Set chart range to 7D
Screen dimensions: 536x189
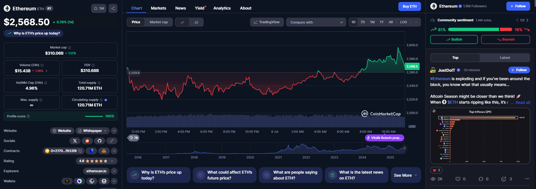point(363,22)
